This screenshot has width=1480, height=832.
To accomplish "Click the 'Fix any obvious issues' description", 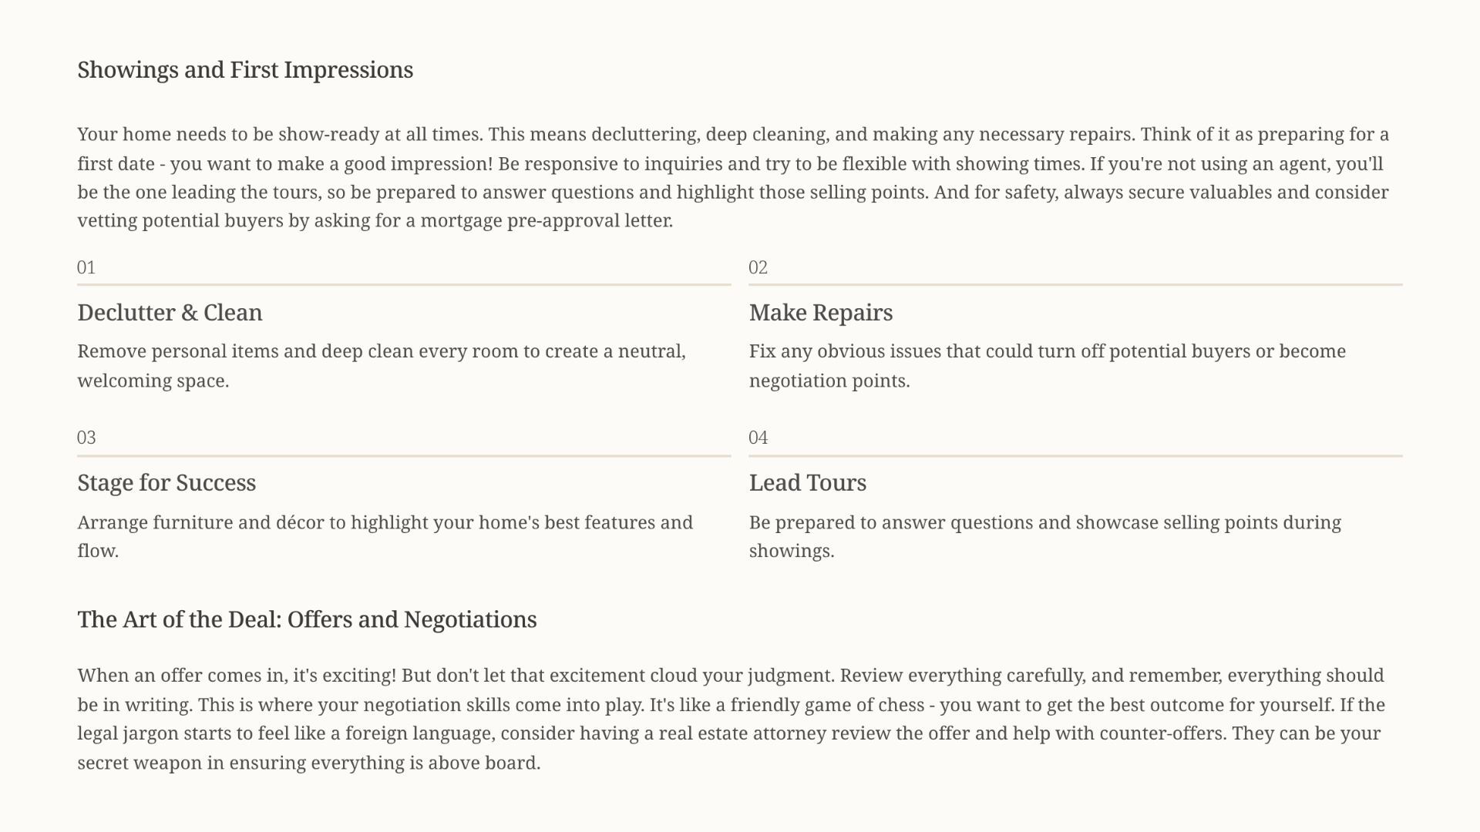I will click(x=1048, y=366).
